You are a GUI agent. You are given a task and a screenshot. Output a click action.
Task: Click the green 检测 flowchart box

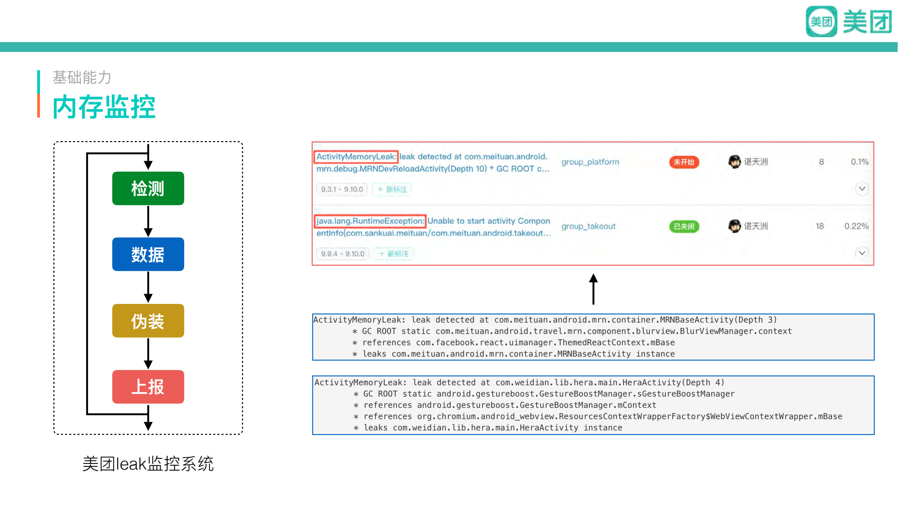coord(148,188)
